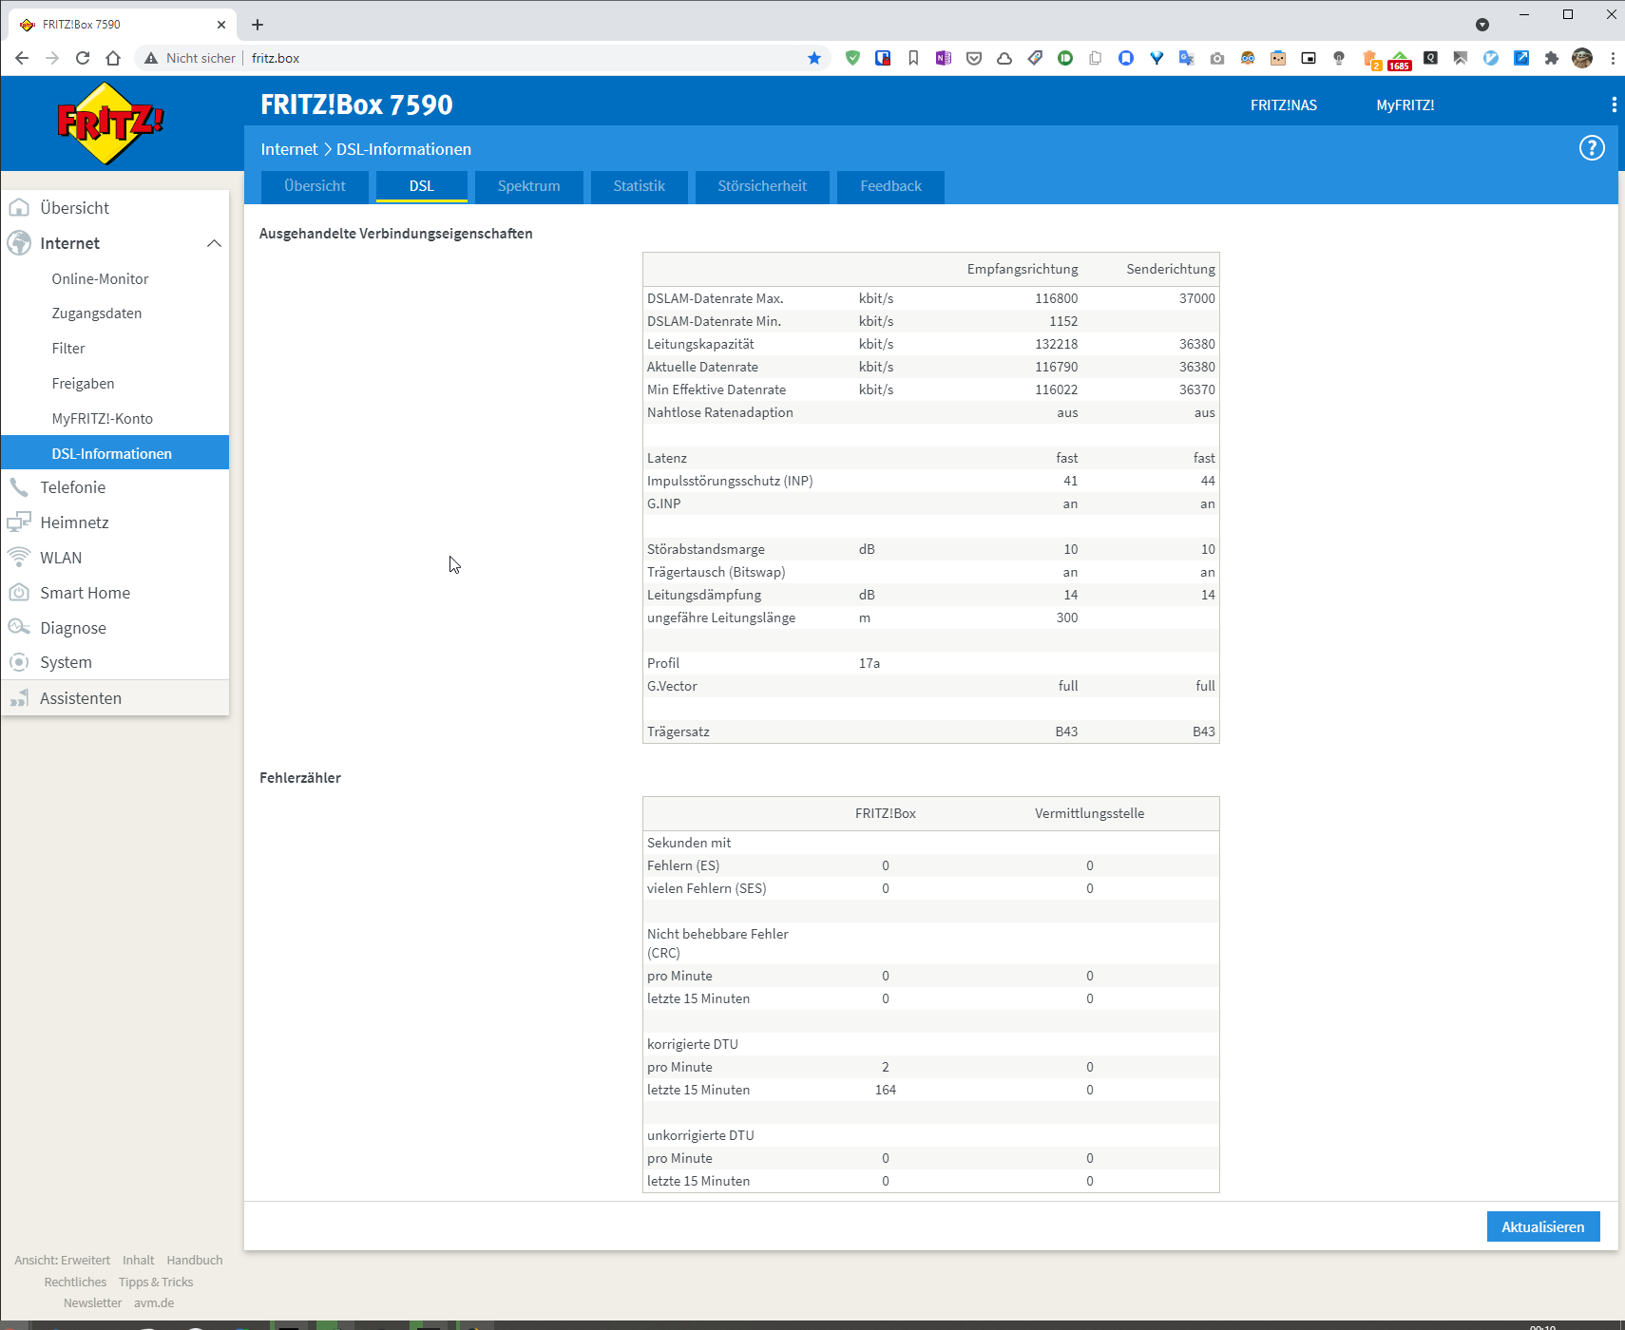
Task: Switch to the Feedback tab
Action: click(x=890, y=186)
